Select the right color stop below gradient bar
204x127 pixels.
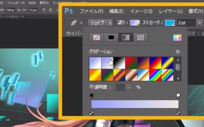tap(178, 113)
